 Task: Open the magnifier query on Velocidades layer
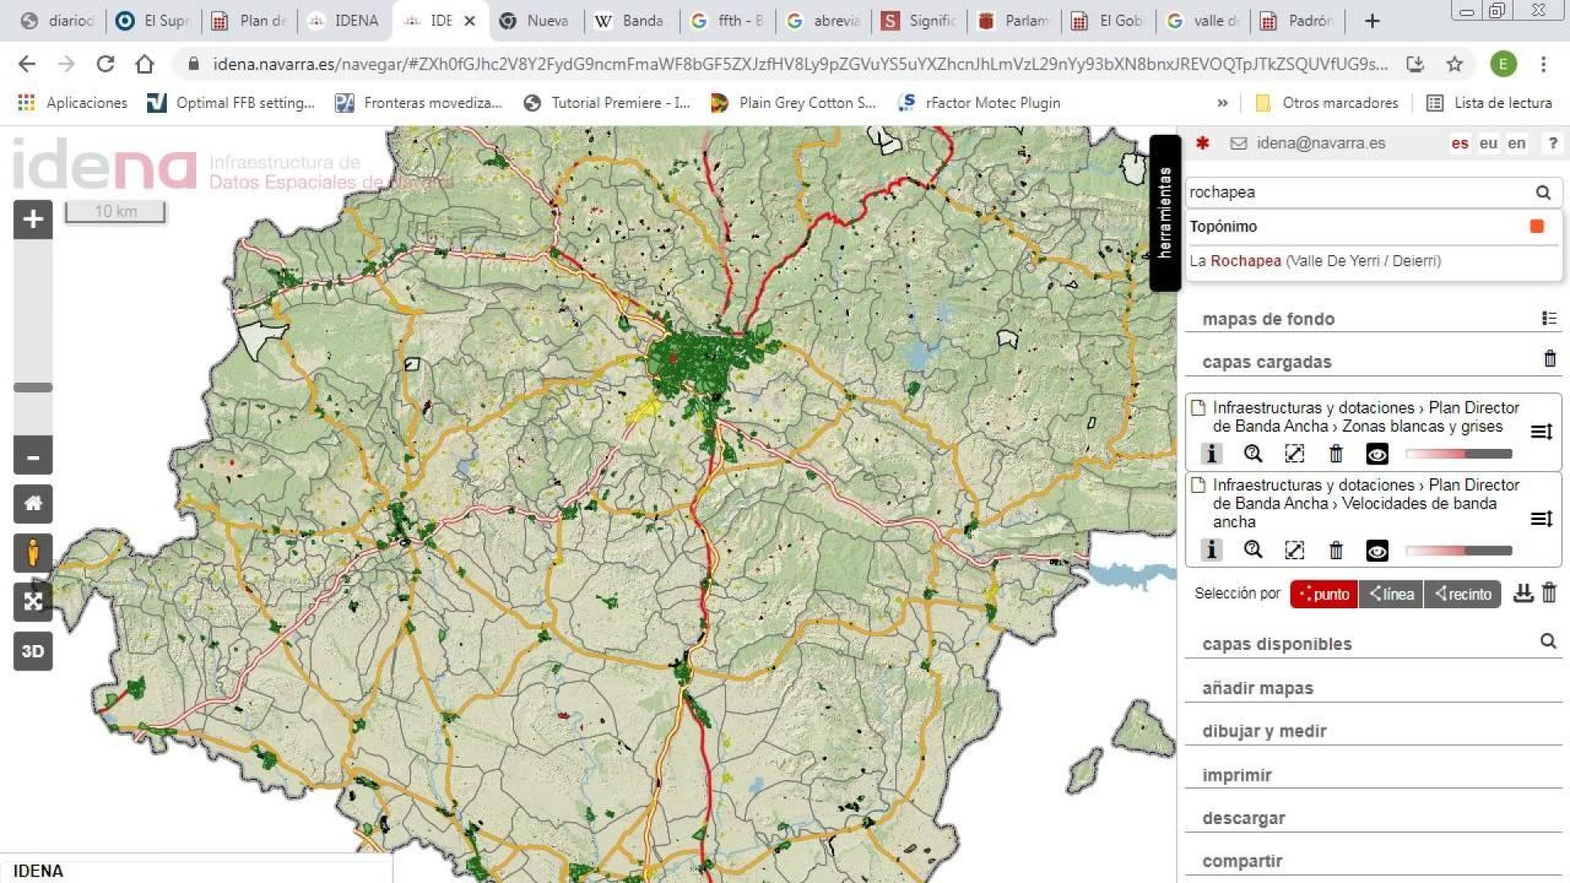click(1253, 550)
